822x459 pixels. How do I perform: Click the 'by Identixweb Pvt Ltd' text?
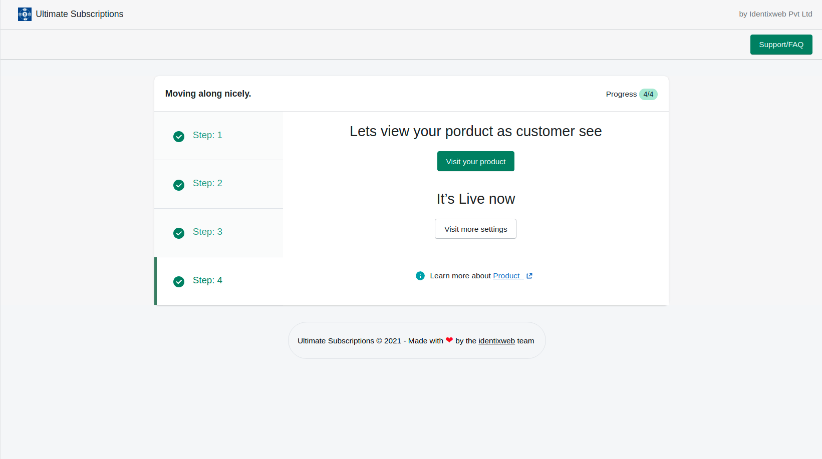point(775,14)
